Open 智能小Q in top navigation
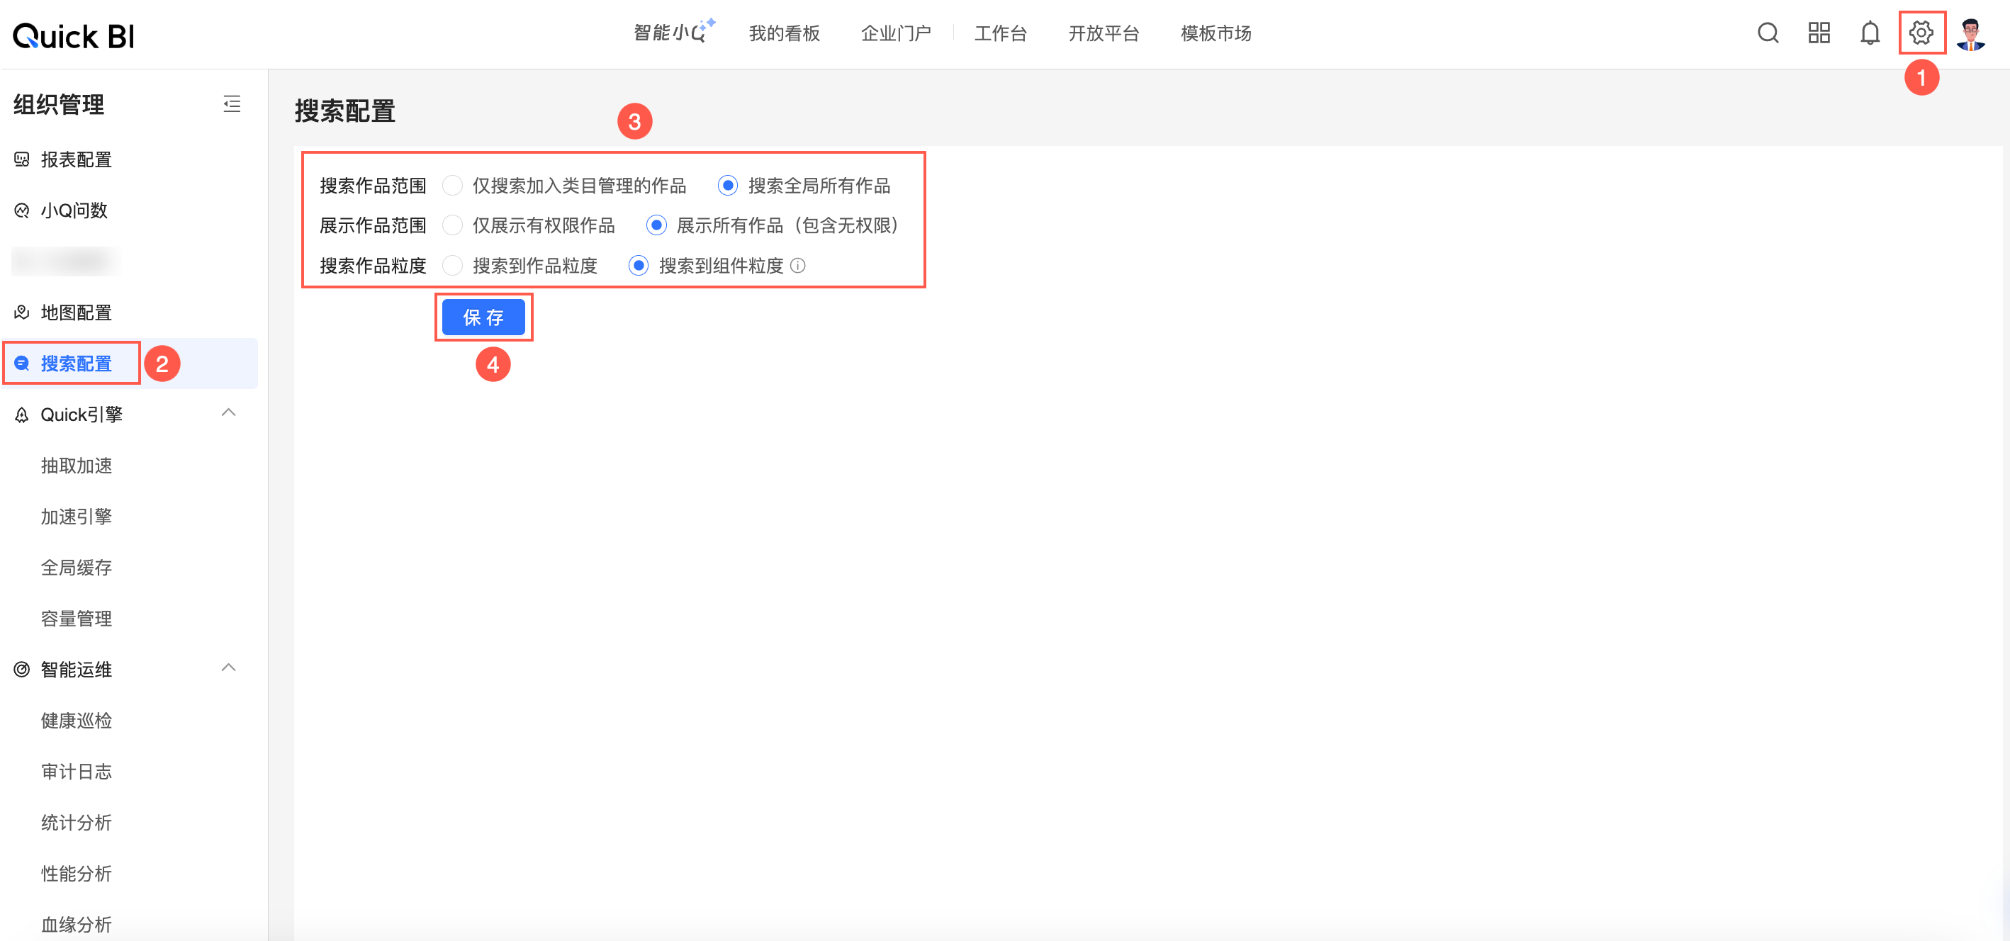The image size is (2010, 941). (x=673, y=32)
